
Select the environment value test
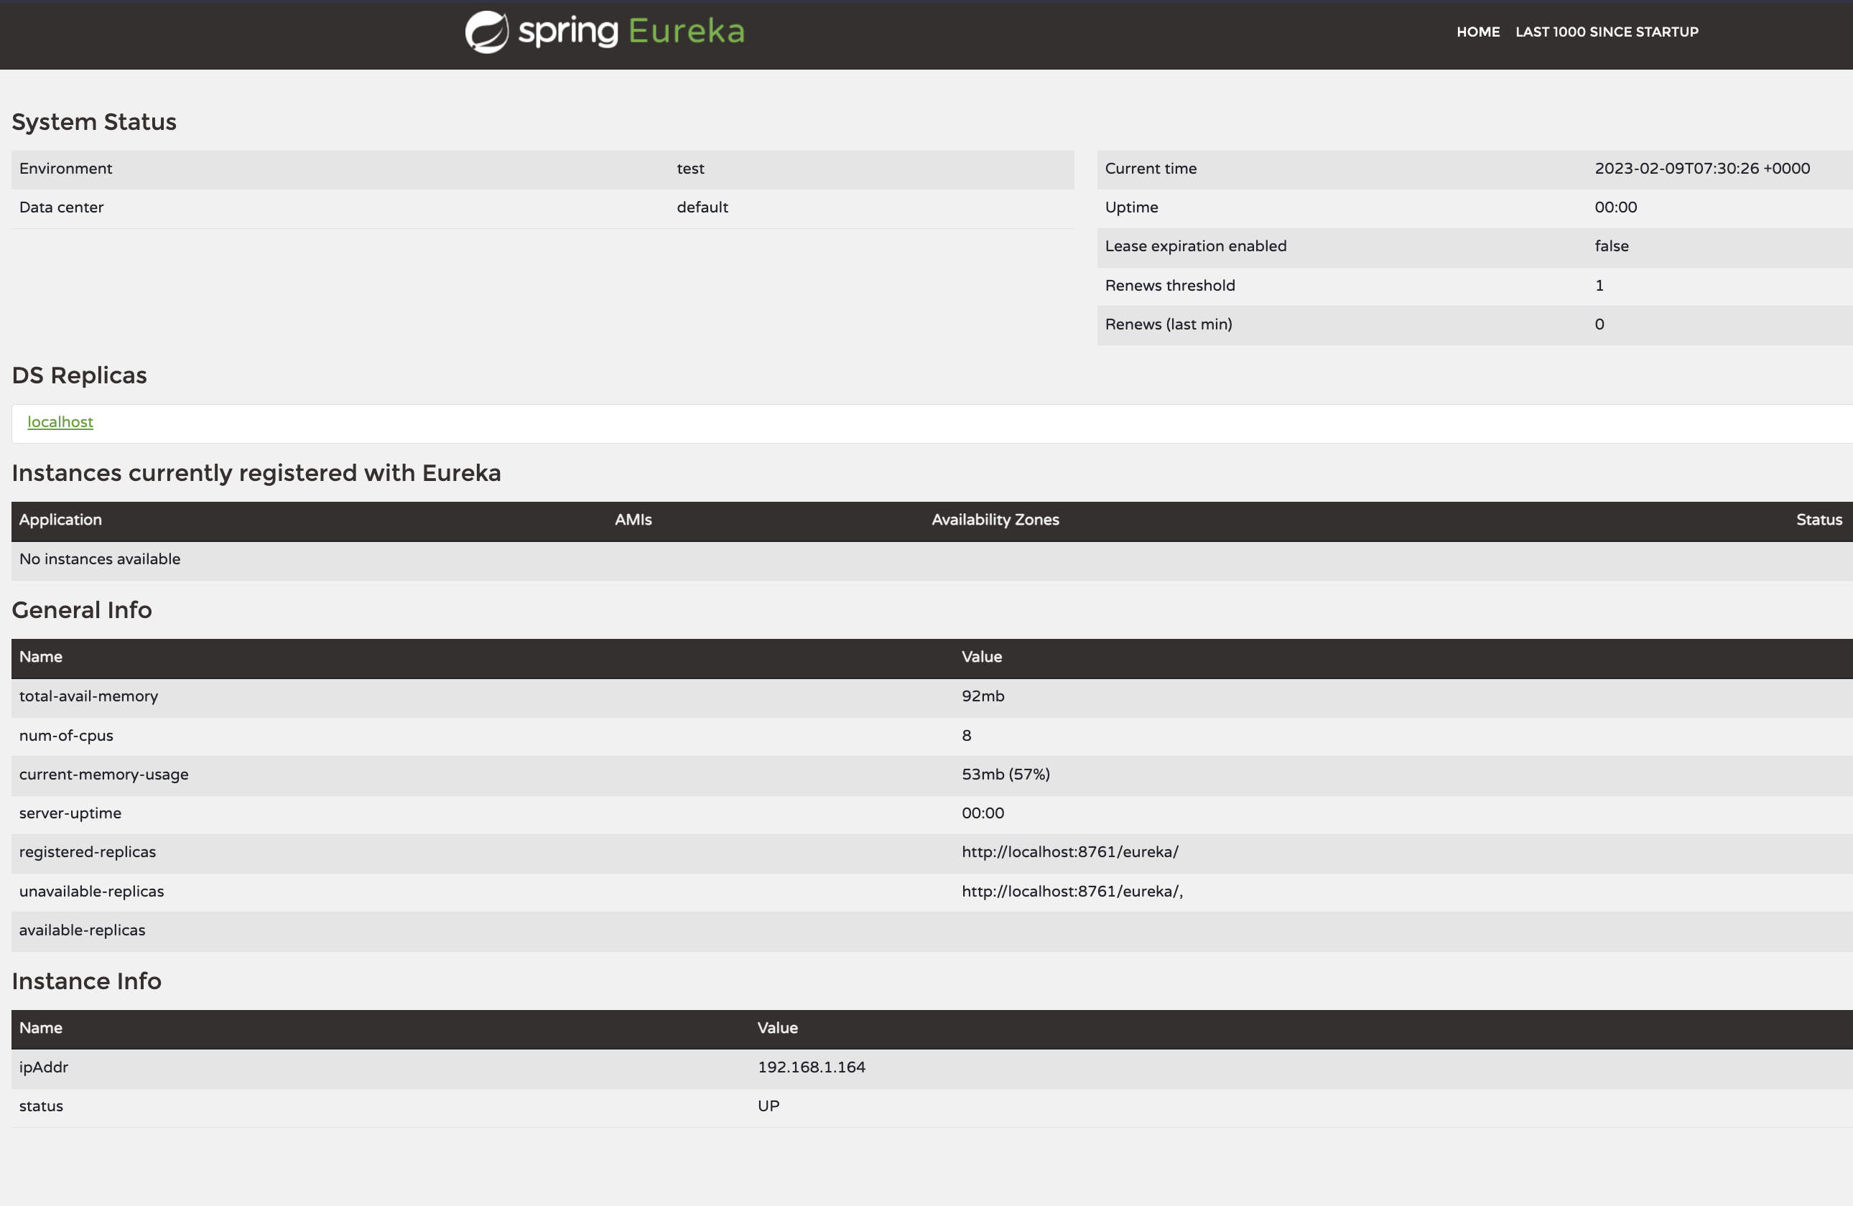[691, 169]
